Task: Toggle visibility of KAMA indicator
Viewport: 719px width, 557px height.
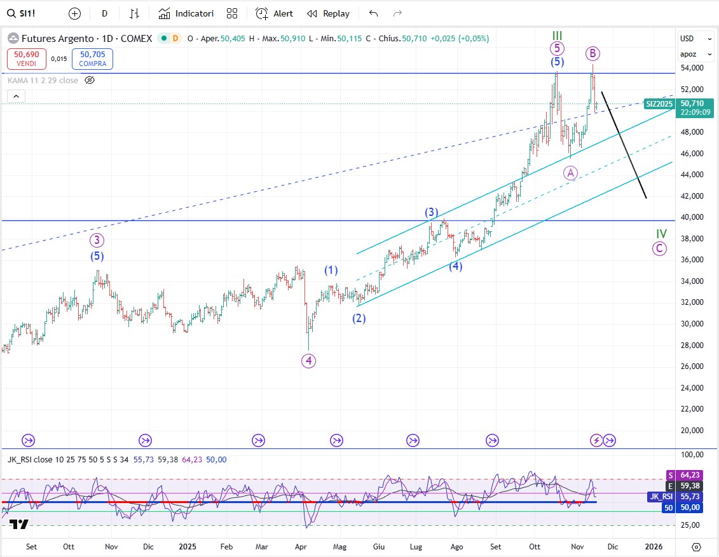Action: coord(90,80)
